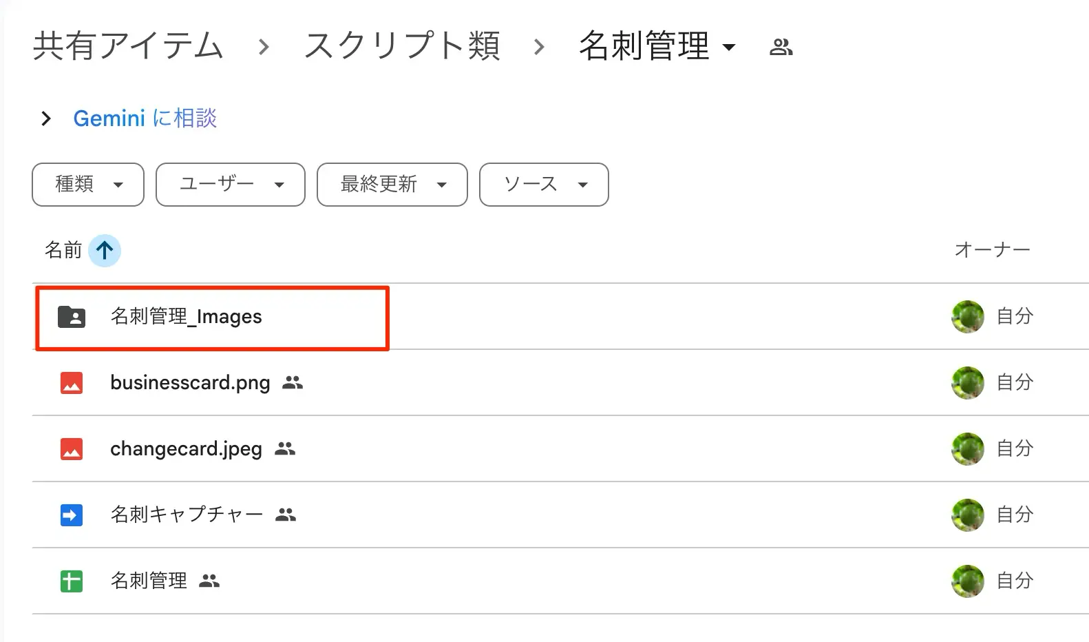1089x642 pixels.
Task: Open the 最終更新 filter dropdown
Action: point(392,185)
